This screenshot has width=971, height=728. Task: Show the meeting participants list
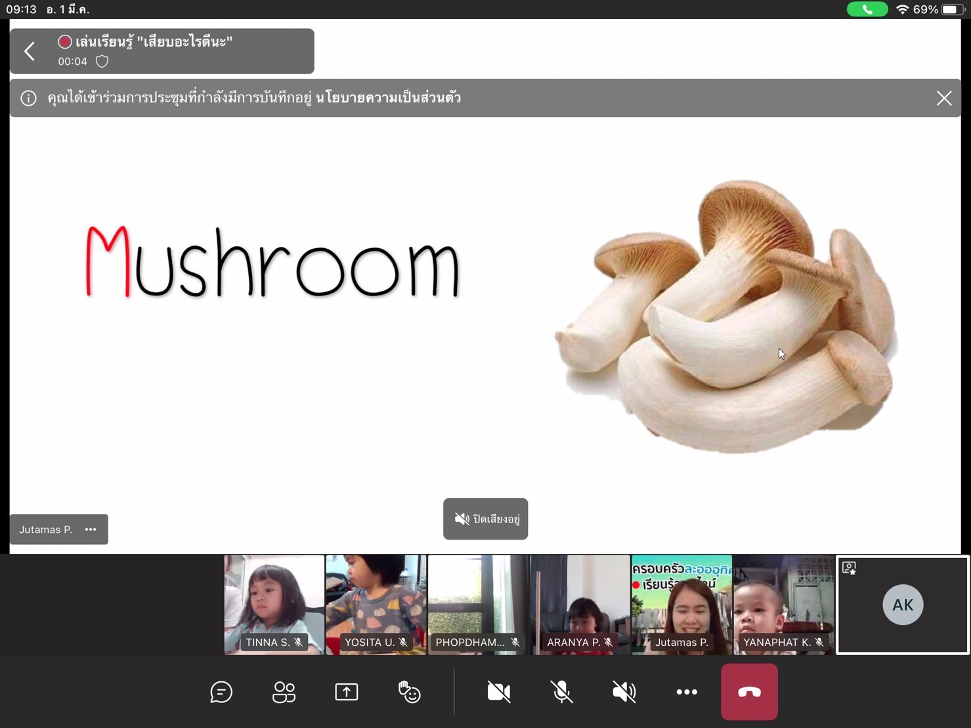[x=284, y=692]
